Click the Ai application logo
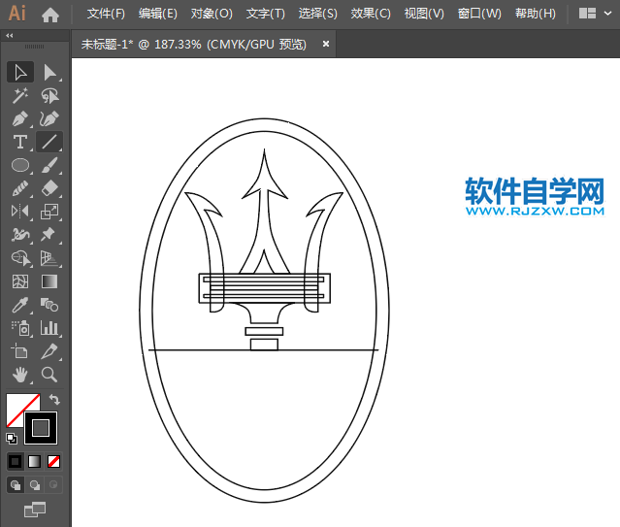620x527 pixels. point(17,14)
